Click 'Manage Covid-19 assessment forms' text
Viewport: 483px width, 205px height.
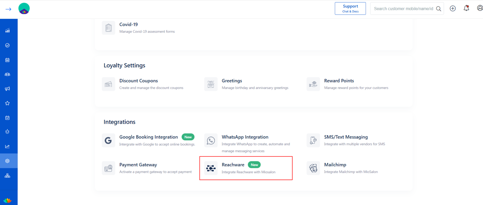(x=147, y=31)
